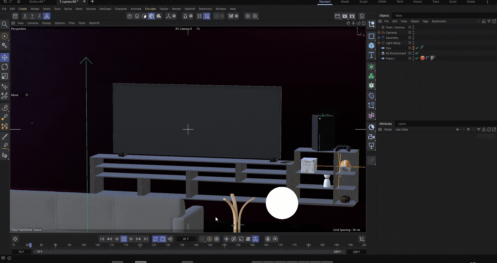
Task: Switch to the Takes tab
Action: (x=398, y=16)
